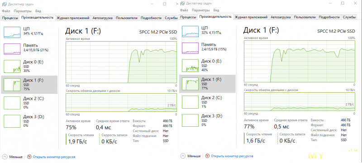
Task: Click resource monitor icon in left window
Action: 29,157
